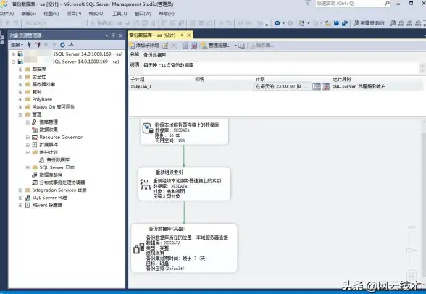Click in the quick launch search box
This screenshot has width=426, height=294.
(349, 4)
